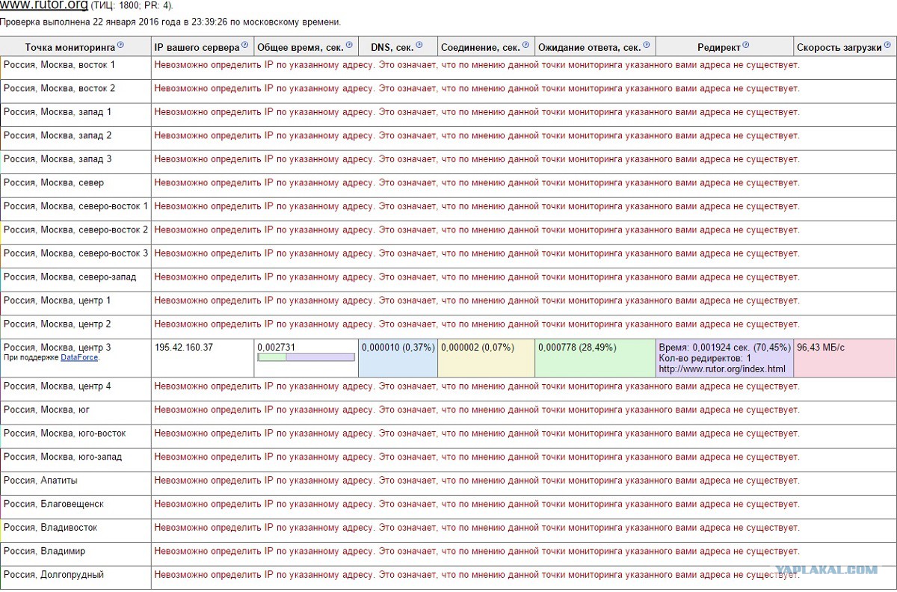This screenshot has height=592, width=897.
Task: Click the Соединение, сек. column header
Action: coord(487,46)
